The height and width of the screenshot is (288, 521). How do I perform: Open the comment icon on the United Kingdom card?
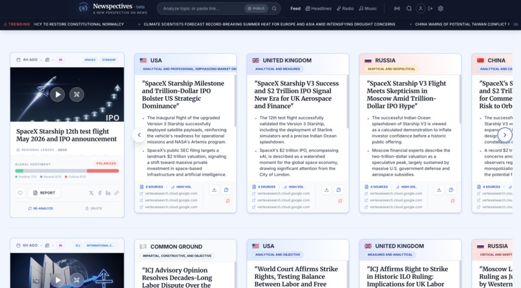coord(339,190)
